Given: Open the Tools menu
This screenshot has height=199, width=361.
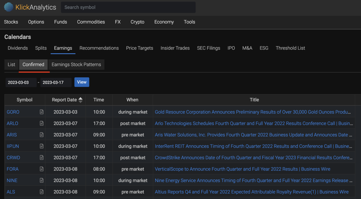Looking at the screenshot, I should click(190, 22).
